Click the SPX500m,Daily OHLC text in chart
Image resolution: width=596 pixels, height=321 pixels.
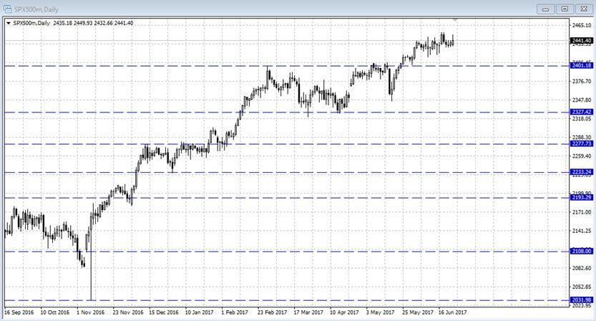[72, 23]
